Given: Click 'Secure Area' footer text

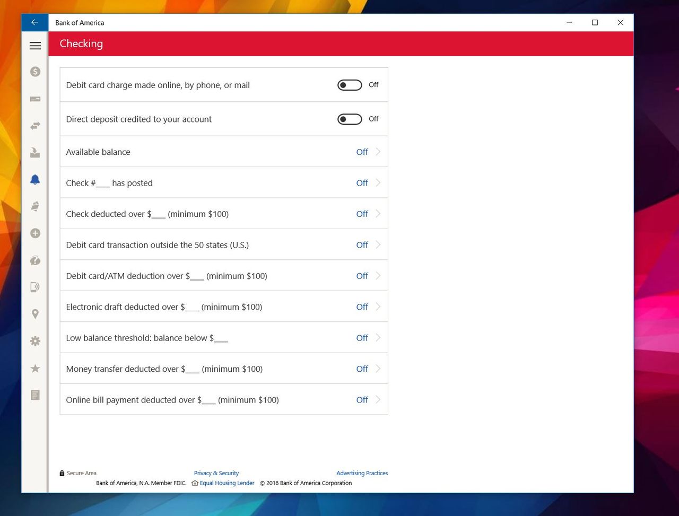Looking at the screenshot, I should coord(82,473).
